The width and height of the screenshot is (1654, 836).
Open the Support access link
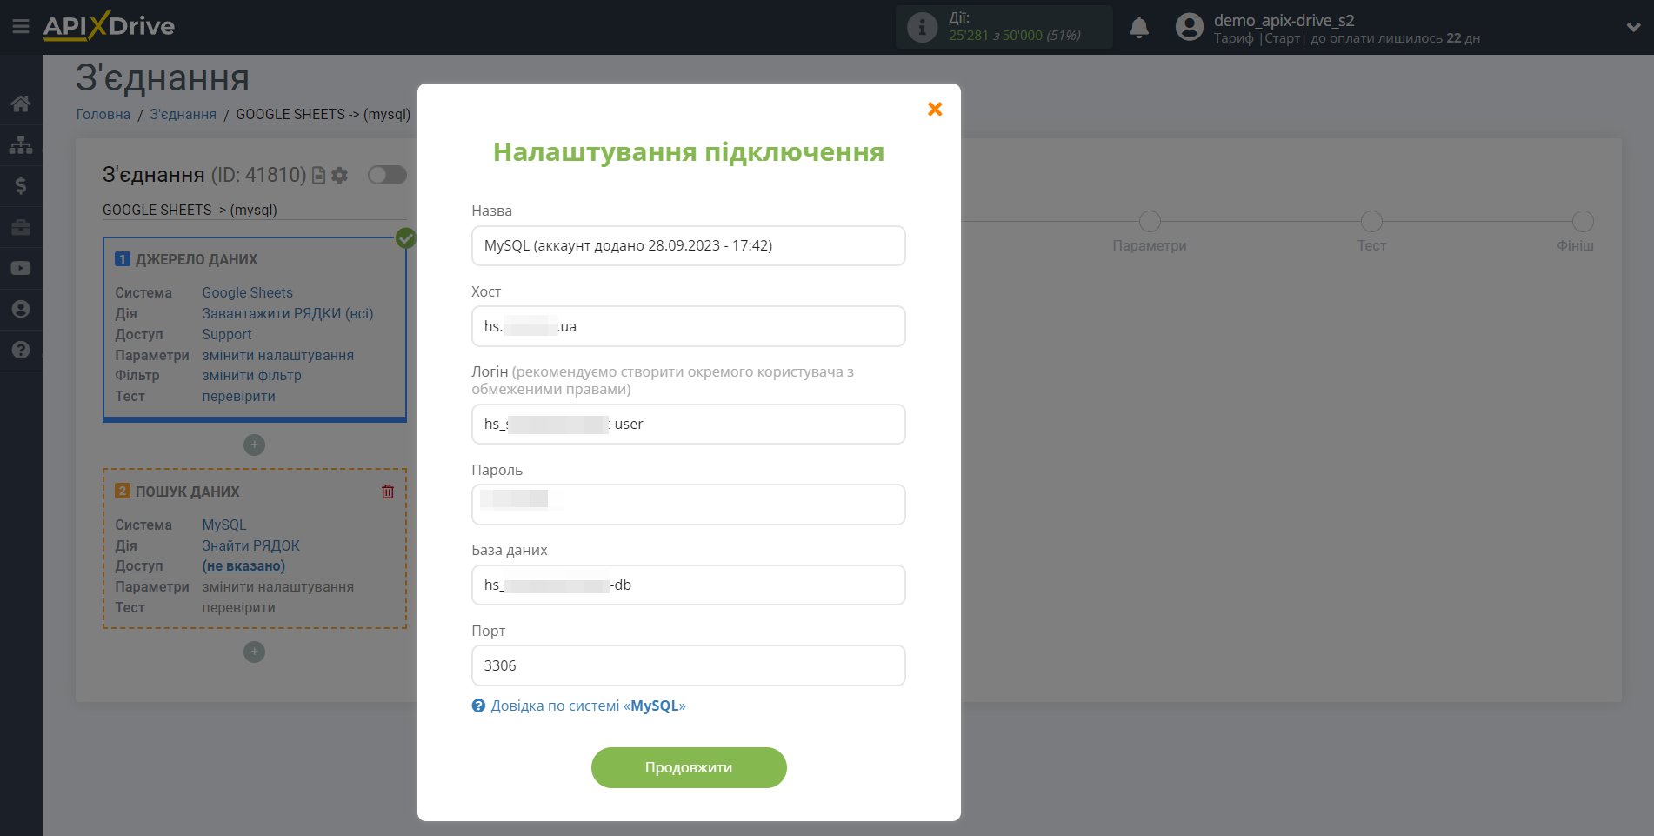(x=227, y=334)
